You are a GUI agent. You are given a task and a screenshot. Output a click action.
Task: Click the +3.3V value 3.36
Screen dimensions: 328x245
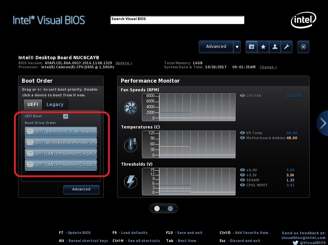290,175
